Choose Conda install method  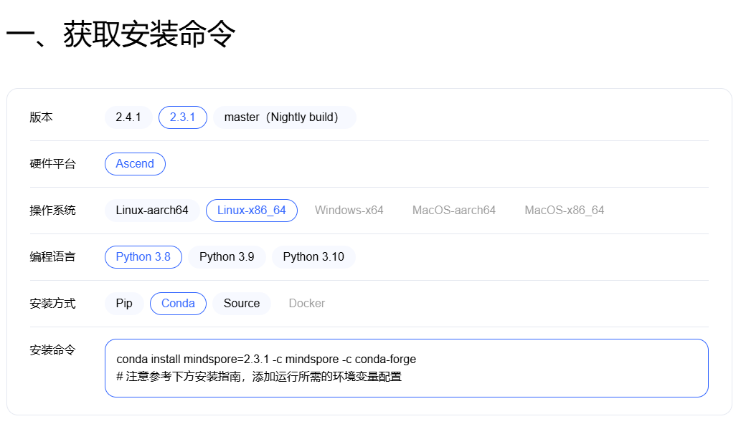pos(178,304)
